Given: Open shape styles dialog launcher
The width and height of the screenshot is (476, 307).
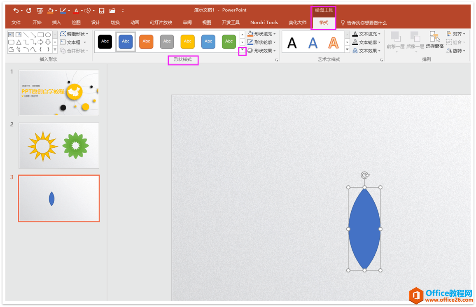Looking at the screenshot, I should click(x=277, y=60).
